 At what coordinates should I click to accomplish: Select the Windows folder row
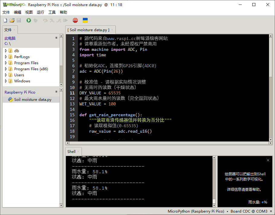[x=31, y=81]
